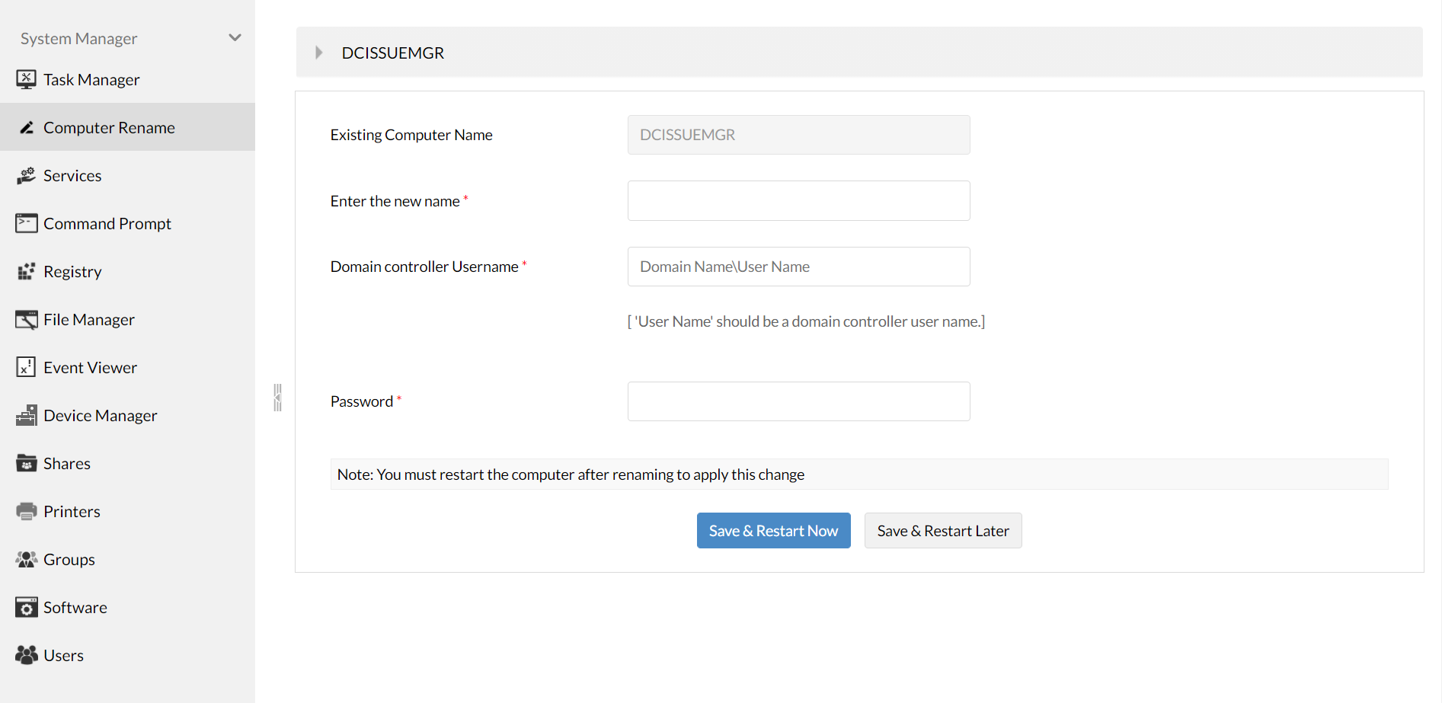The height and width of the screenshot is (703, 1442).
Task: Click Save & Restart Later
Action: [942, 531]
